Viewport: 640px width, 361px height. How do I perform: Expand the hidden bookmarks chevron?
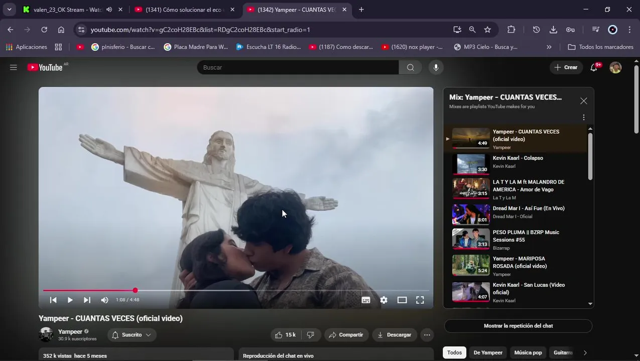(549, 47)
